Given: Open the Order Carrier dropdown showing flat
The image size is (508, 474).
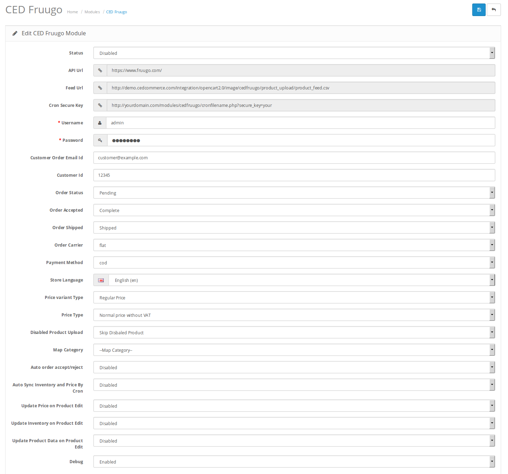Looking at the screenshot, I should (x=294, y=245).
